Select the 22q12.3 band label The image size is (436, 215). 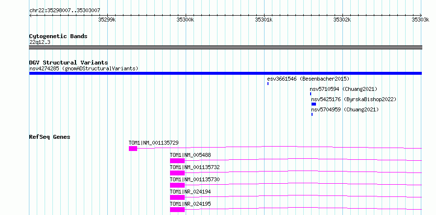pyautogui.click(x=40, y=42)
